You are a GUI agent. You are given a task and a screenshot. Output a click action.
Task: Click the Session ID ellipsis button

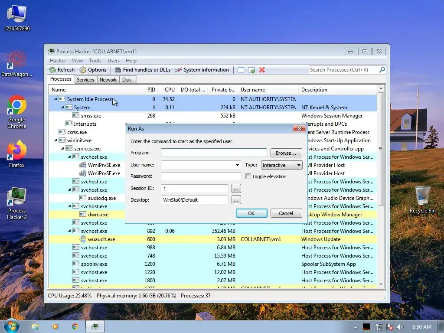(x=236, y=189)
